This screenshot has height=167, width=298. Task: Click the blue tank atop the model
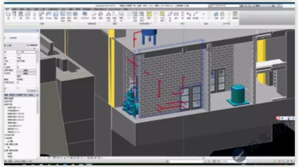[150, 36]
